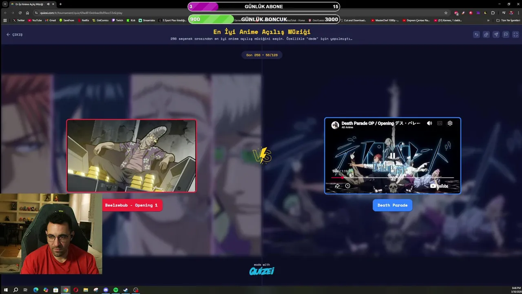
Task: Open Discord from taskbar
Action: click(x=106, y=290)
